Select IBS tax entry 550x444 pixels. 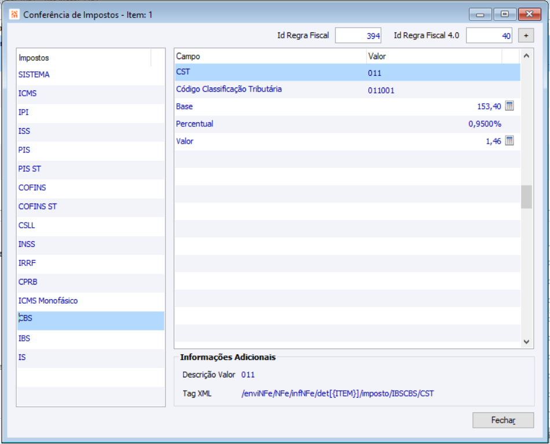(90, 339)
